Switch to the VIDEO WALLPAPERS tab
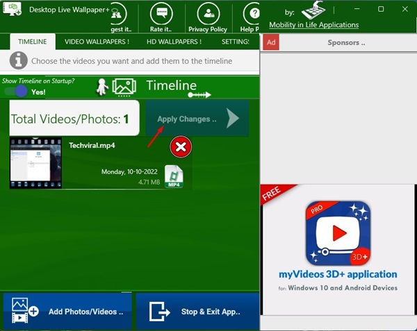Viewport: 417px width, 331px height. point(97,42)
